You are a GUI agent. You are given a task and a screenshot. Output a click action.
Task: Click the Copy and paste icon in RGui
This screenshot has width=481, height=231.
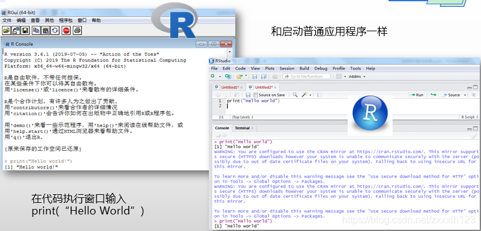[x=55, y=30]
